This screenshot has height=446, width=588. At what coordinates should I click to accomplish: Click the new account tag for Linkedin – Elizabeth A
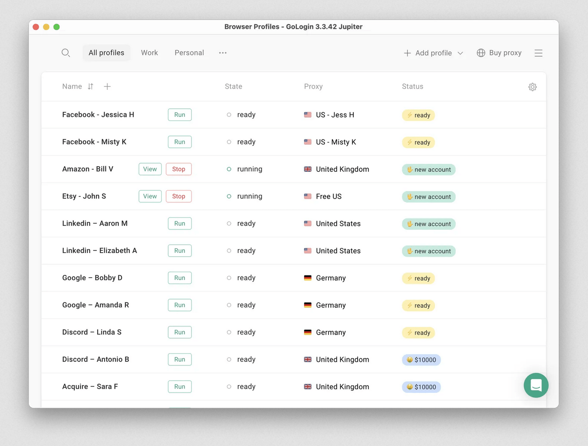(x=429, y=251)
